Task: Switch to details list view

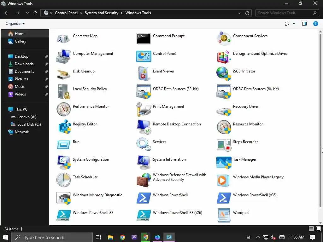Action: pyautogui.click(x=311, y=229)
